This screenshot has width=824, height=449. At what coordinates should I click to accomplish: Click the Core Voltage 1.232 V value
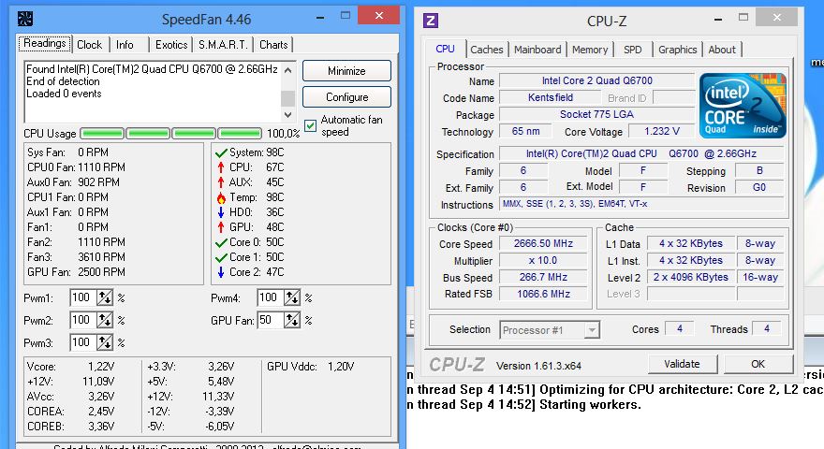pyautogui.click(x=662, y=131)
